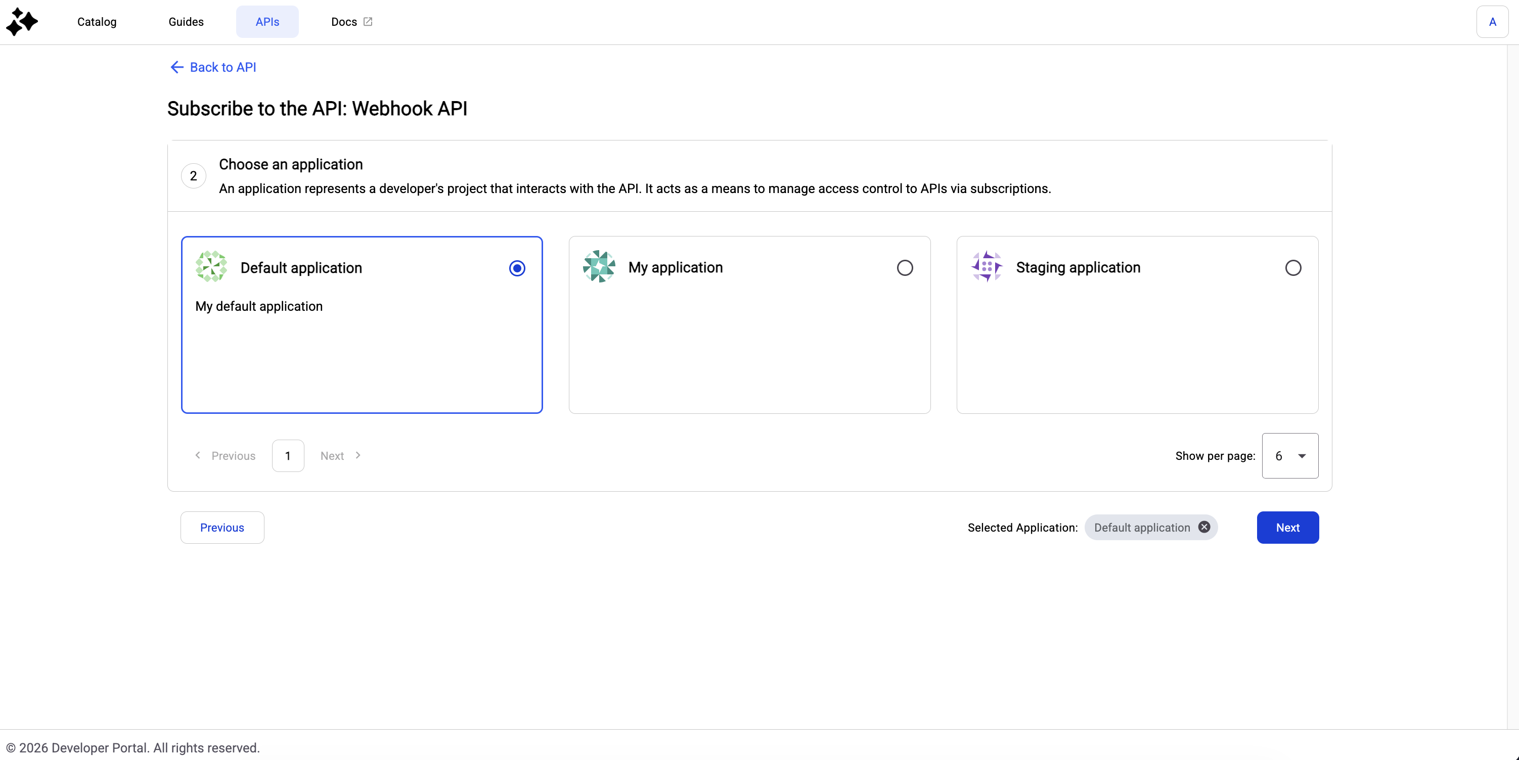Screen dimensions: 1519x760
Task: Click pagination right chevron next to Next
Action: pos(358,455)
